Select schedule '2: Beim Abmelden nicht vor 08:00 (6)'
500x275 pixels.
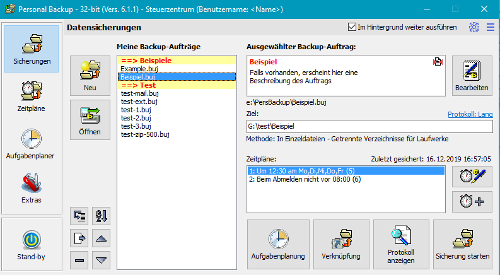coord(346,179)
